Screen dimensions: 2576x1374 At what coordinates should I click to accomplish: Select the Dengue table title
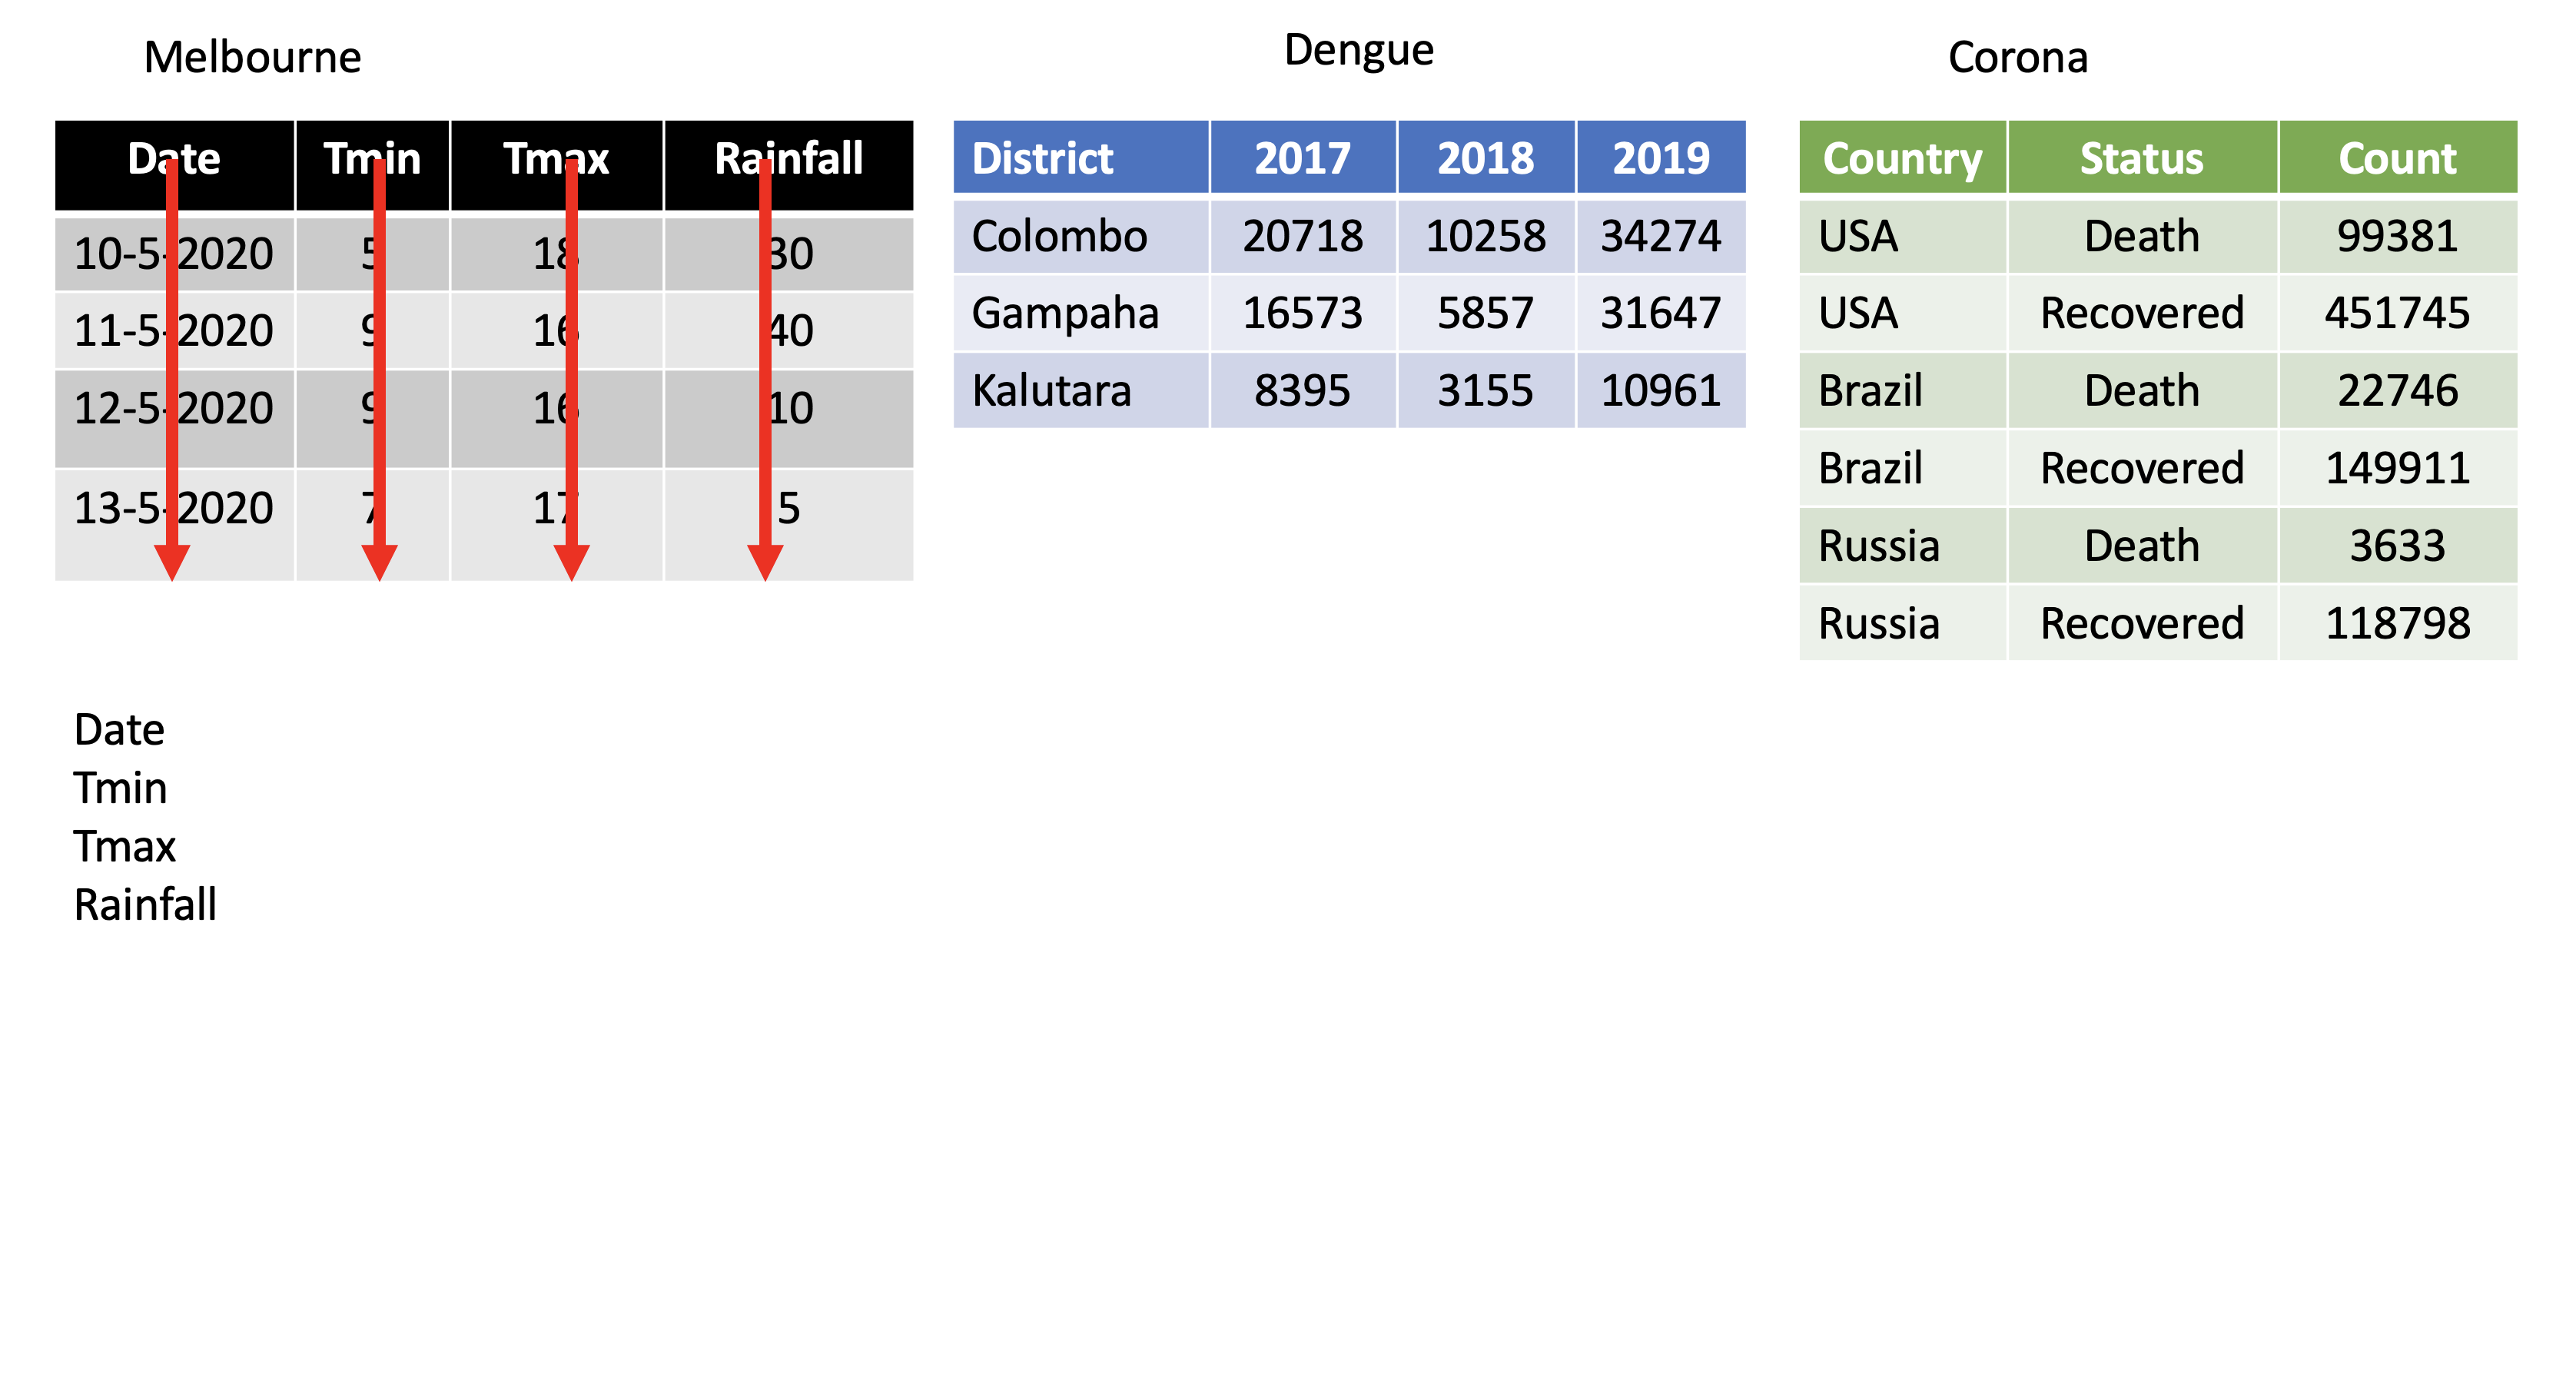pos(1358,50)
